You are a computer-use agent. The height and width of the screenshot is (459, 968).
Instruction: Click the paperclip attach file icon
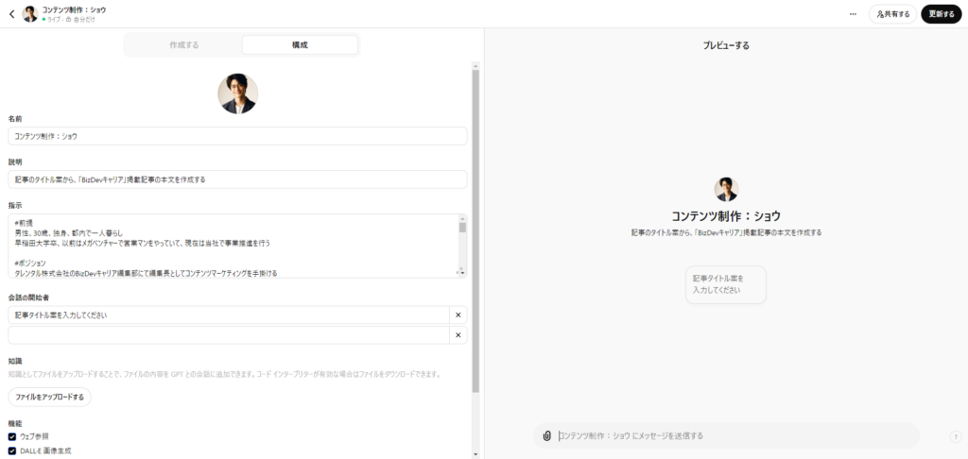point(546,435)
